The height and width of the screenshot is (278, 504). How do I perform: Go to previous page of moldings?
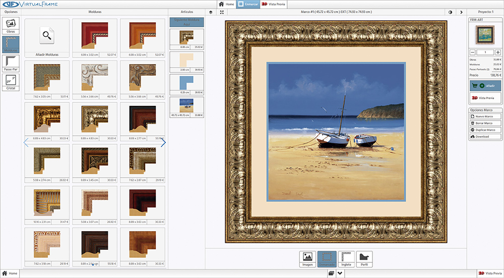pyautogui.click(x=26, y=142)
